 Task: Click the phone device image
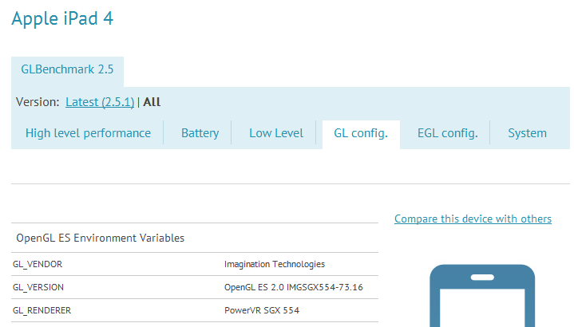(x=482, y=296)
